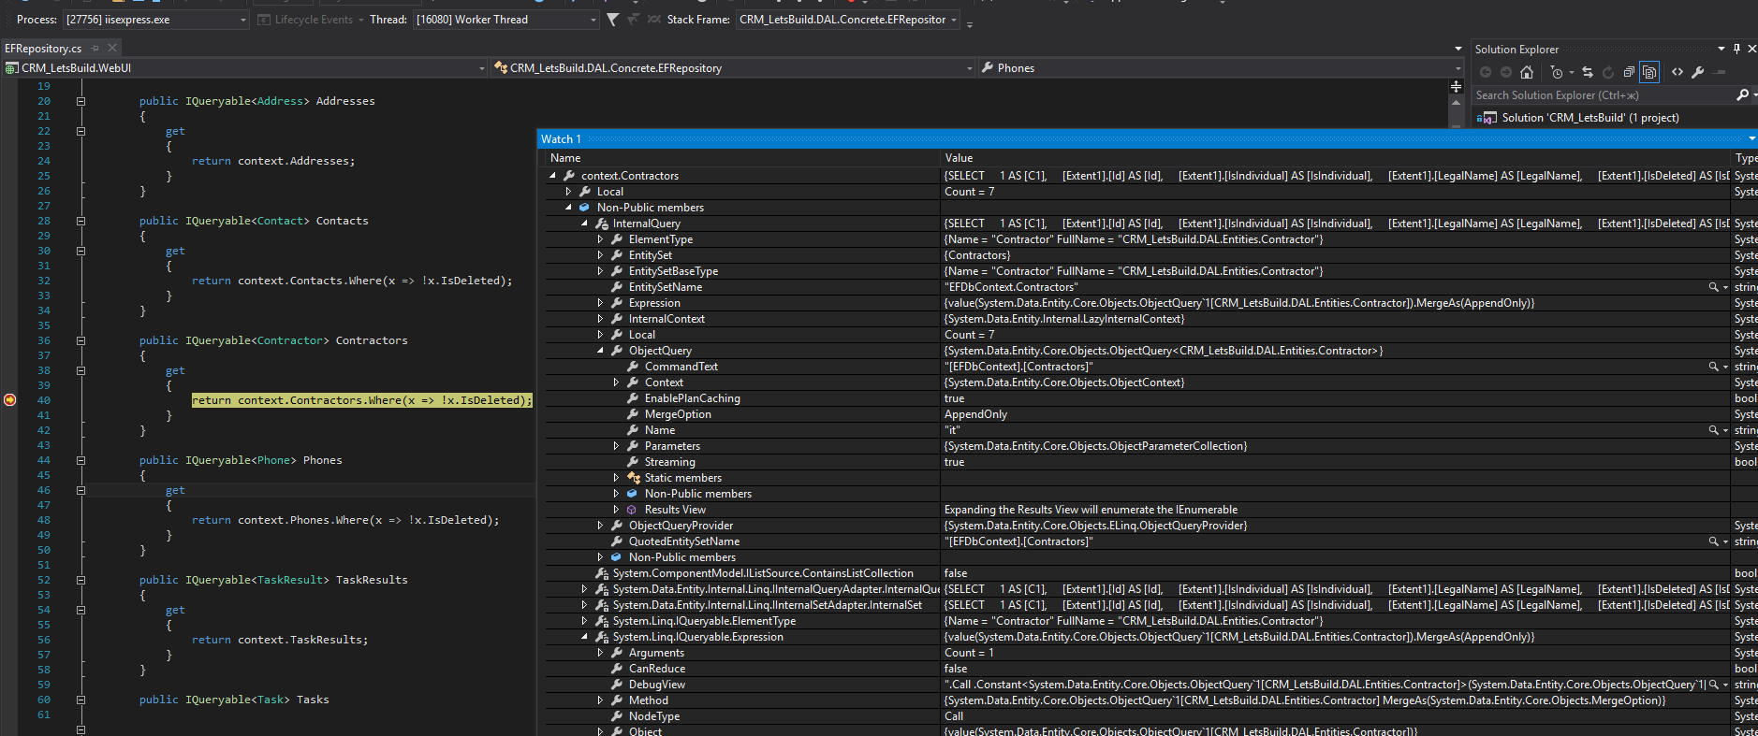
Task: Click the View Code angle-brackets icon
Action: click(x=1677, y=72)
